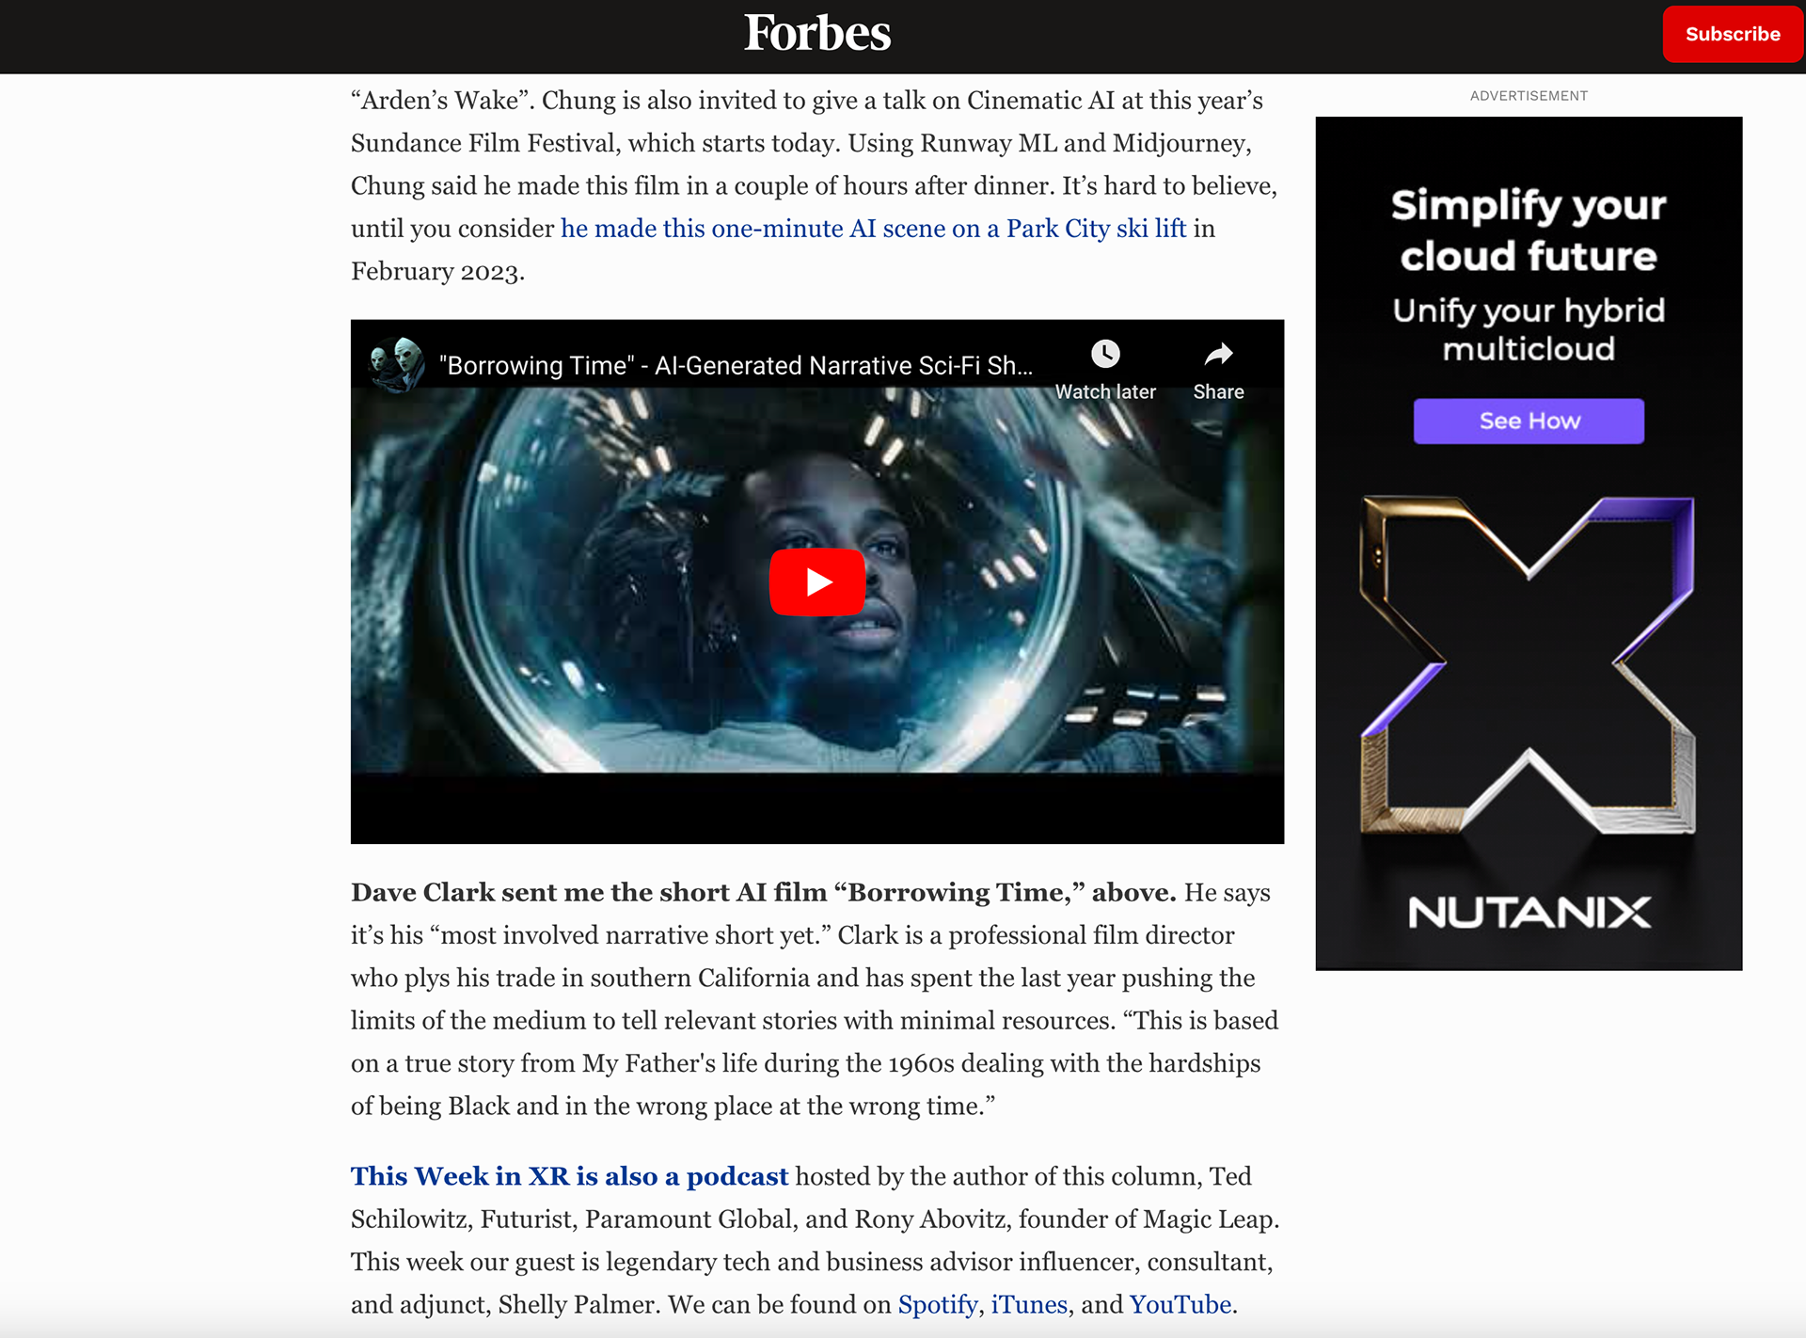Click the 'Watch later' text label
This screenshot has height=1338, width=1806.
pos(1105,392)
